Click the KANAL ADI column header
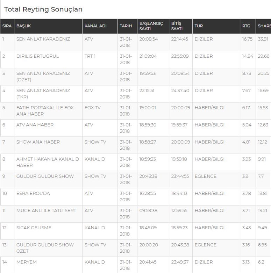The width and height of the screenshot is (271, 273). (95, 26)
